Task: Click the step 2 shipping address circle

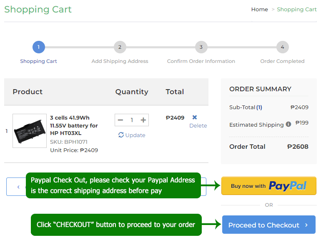Action: [x=120, y=47]
